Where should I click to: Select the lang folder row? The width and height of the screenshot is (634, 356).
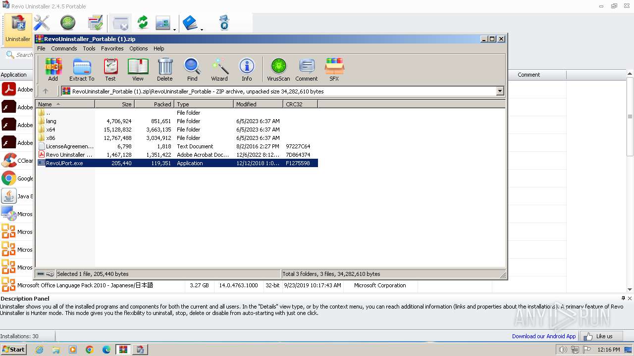177,121
